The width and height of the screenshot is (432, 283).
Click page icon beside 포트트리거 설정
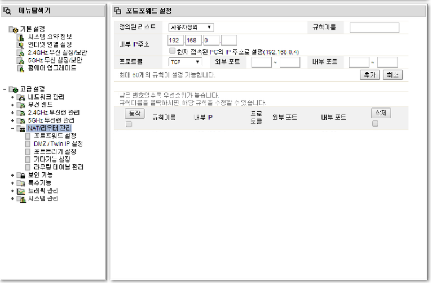28,152
